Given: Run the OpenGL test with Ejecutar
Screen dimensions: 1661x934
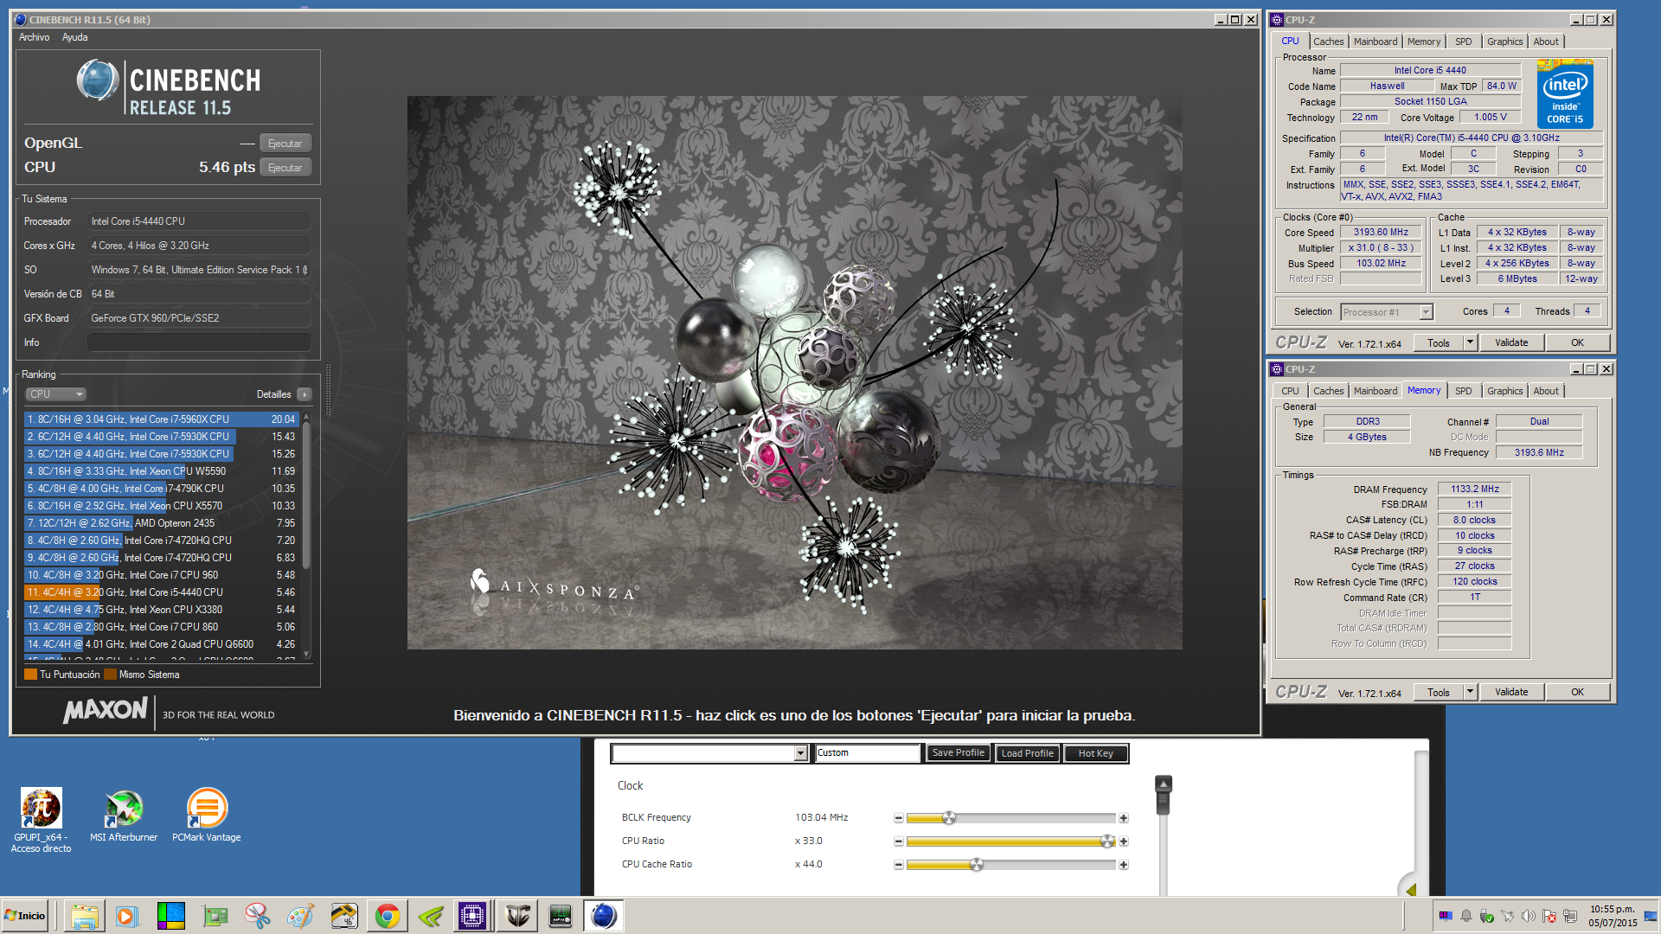Looking at the screenshot, I should pos(285,144).
